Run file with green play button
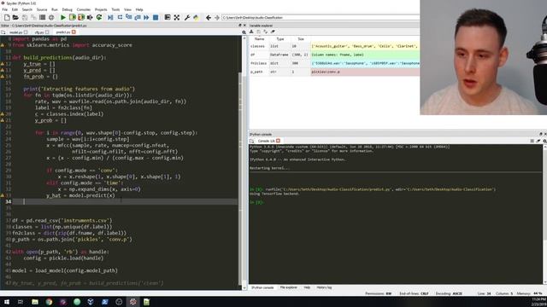547x307 pixels. click(63, 17)
